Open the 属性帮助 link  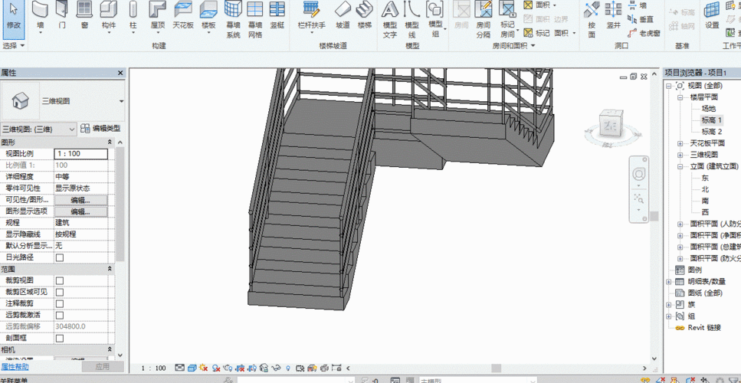(x=15, y=367)
